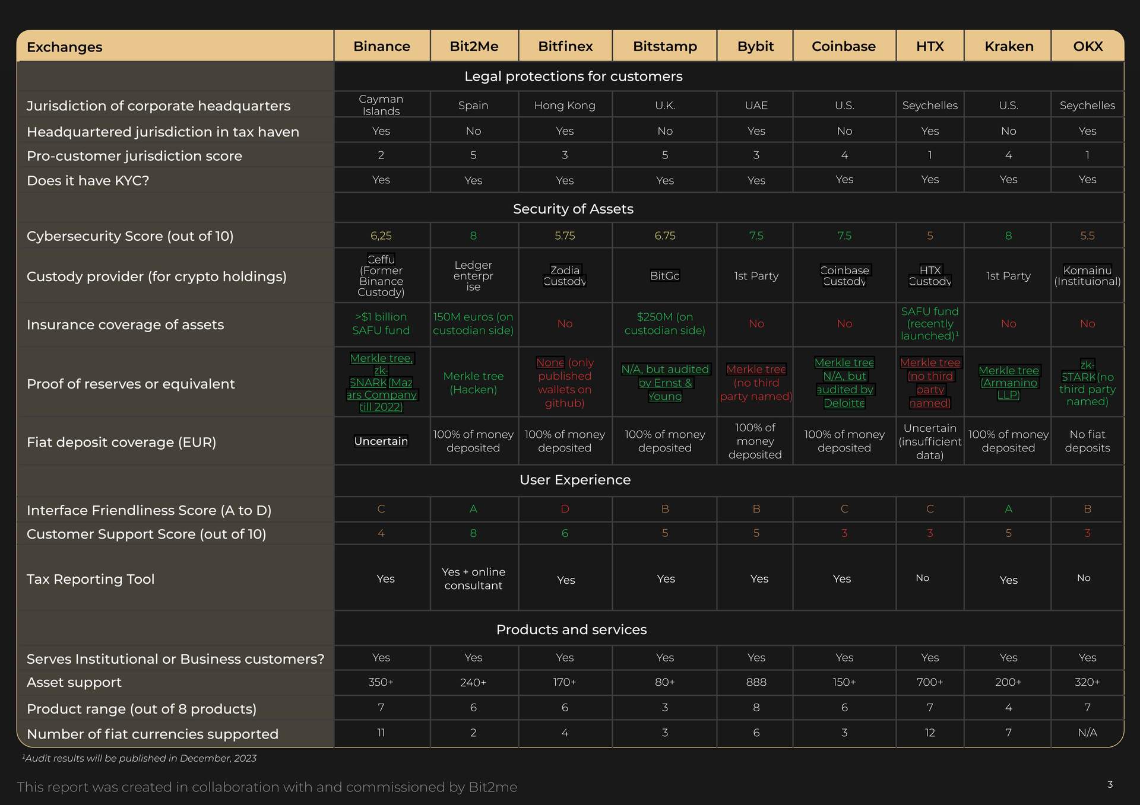Click 'N/A, but audited by Ernst & Young'
Image resolution: width=1140 pixels, height=805 pixels.
point(665,383)
